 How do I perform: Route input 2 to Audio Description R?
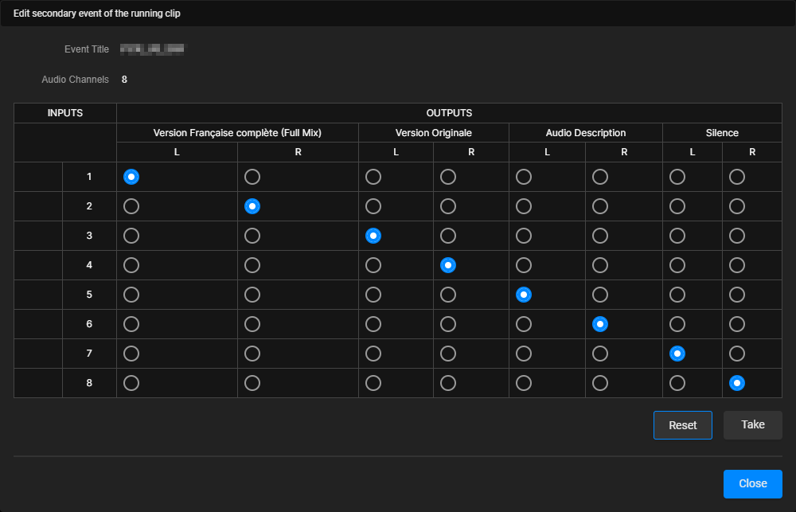click(600, 206)
